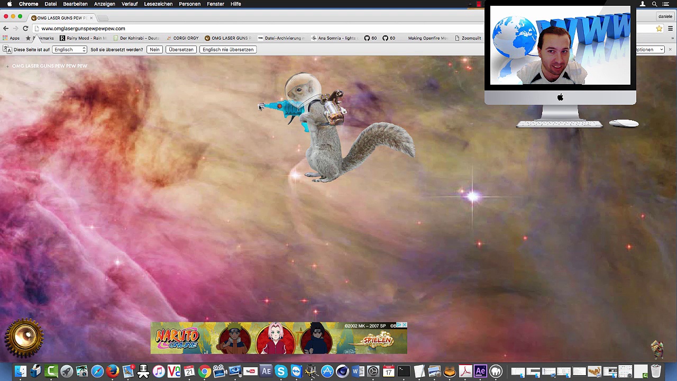Open the Terminal dock icon
The width and height of the screenshot is (677, 381).
coord(404,371)
